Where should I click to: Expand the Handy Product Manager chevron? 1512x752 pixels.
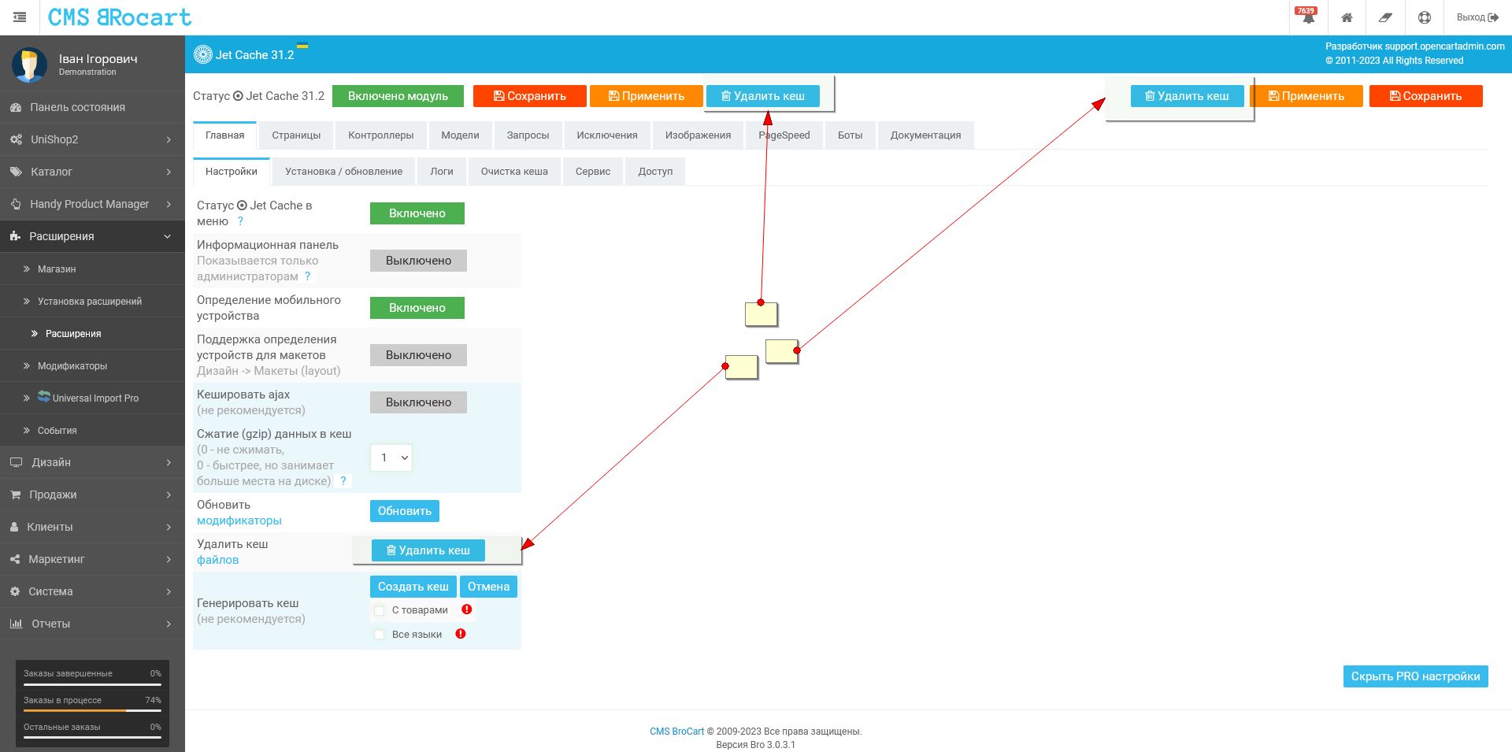click(x=169, y=204)
